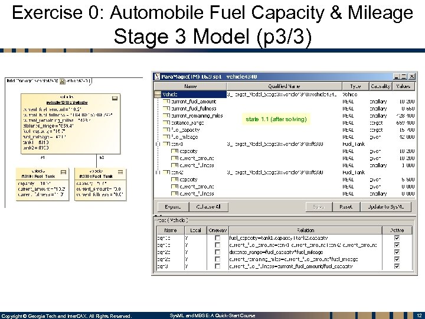Click the fuel_mileage property icon
The width and height of the screenshot is (425, 319).
coord(166,137)
